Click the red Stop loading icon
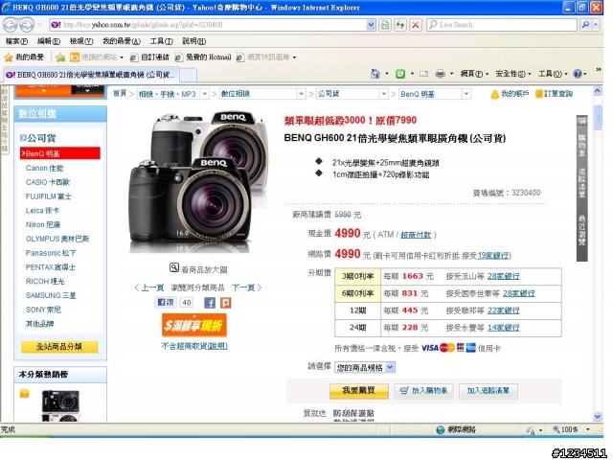 pyautogui.click(x=416, y=25)
